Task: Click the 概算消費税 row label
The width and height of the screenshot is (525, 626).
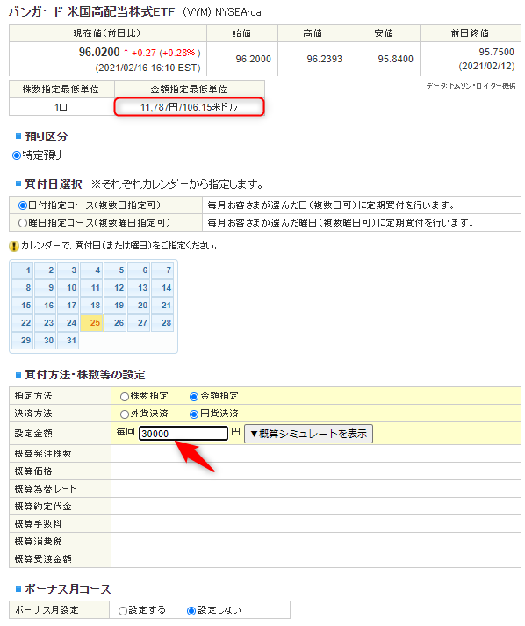Action: click(38, 542)
